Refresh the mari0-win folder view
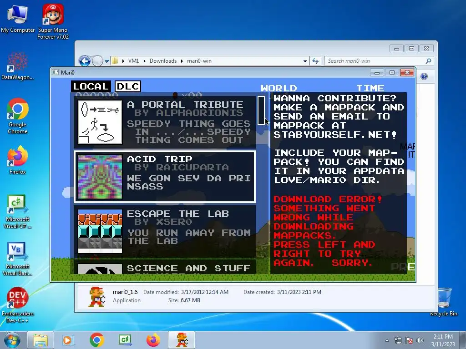 point(315,61)
